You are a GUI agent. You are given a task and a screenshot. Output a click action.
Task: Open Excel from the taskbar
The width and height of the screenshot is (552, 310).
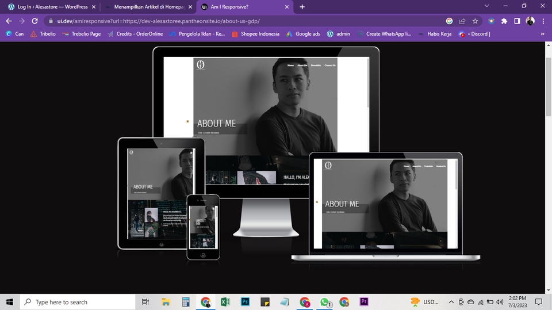225,302
